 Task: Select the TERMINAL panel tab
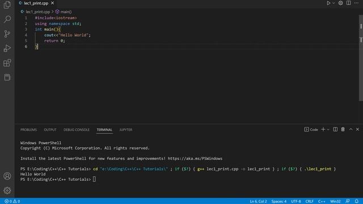pyautogui.click(x=104, y=130)
